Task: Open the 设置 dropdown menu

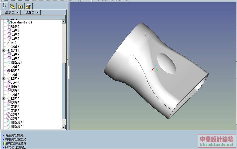Action: (x=31, y=12)
